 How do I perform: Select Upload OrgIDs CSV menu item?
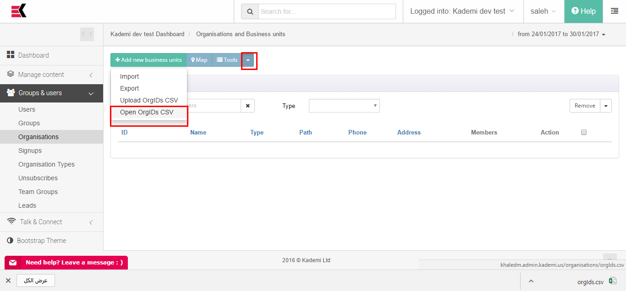click(149, 100)
